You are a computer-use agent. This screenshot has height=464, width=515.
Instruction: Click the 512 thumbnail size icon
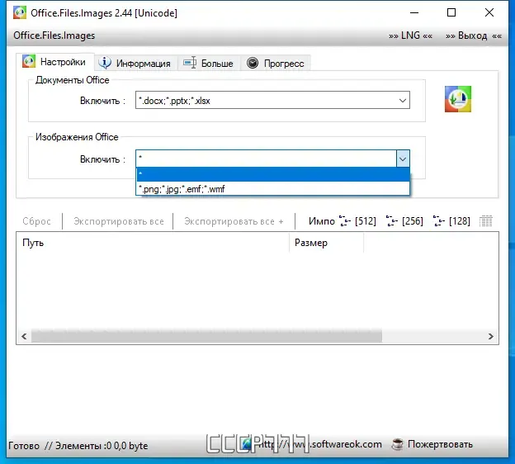[x=345, y=221]
